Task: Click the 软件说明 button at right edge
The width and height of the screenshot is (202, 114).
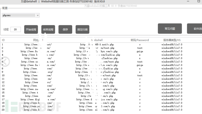Action: tap(194, 28)
